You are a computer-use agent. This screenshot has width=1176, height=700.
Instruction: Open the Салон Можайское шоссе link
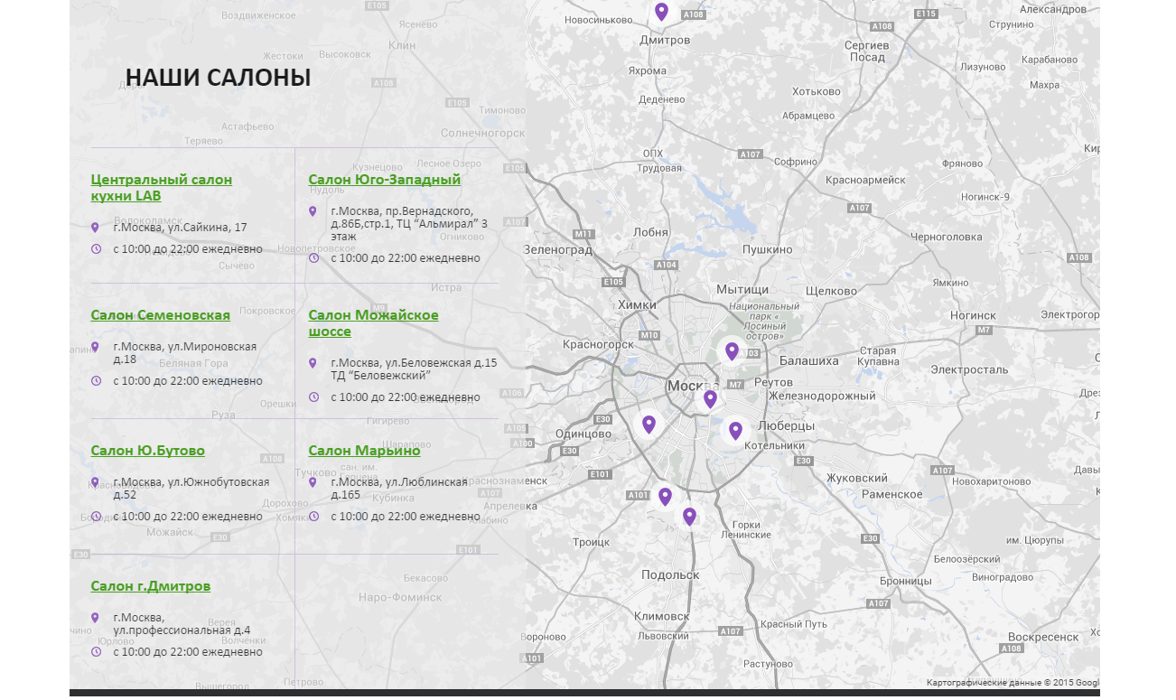374,322
